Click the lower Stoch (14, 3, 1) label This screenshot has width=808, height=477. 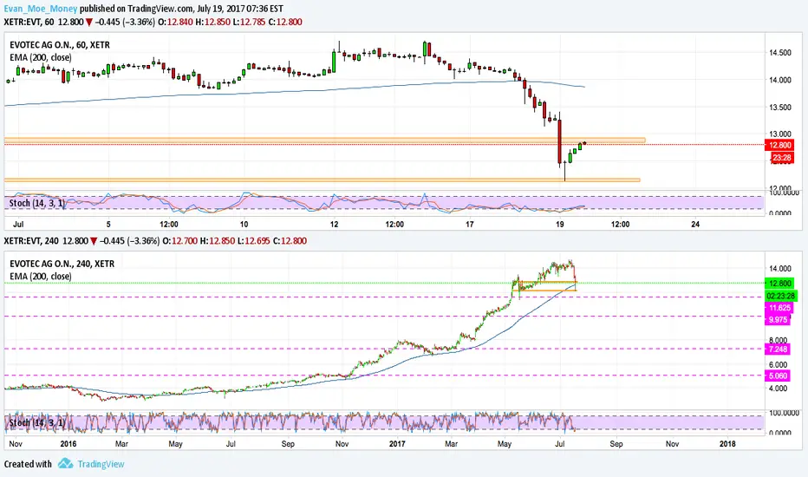[36, 423]
